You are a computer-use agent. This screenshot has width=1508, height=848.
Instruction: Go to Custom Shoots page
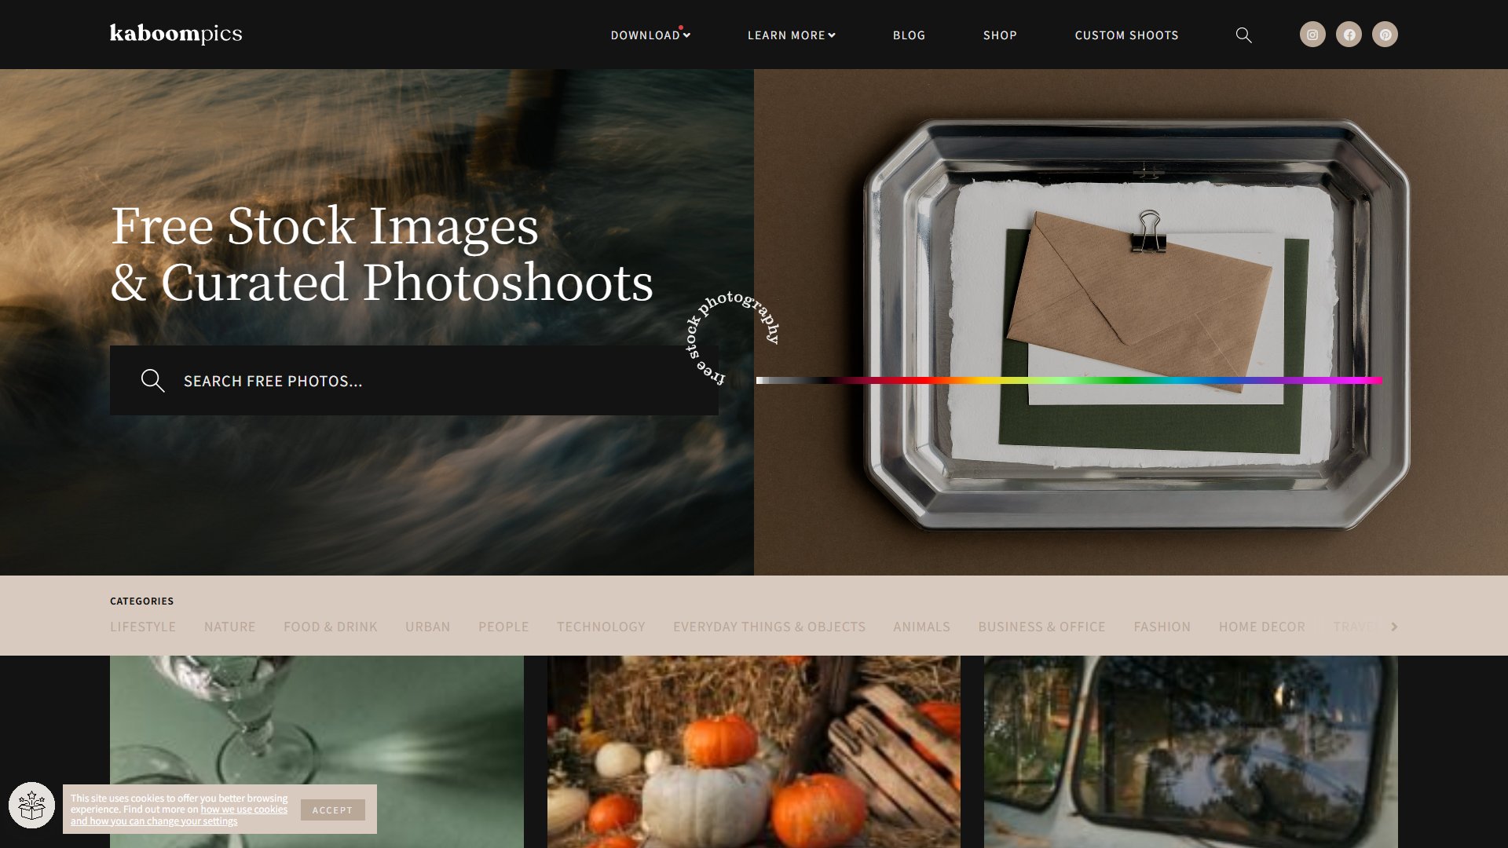coord(1126,35)
